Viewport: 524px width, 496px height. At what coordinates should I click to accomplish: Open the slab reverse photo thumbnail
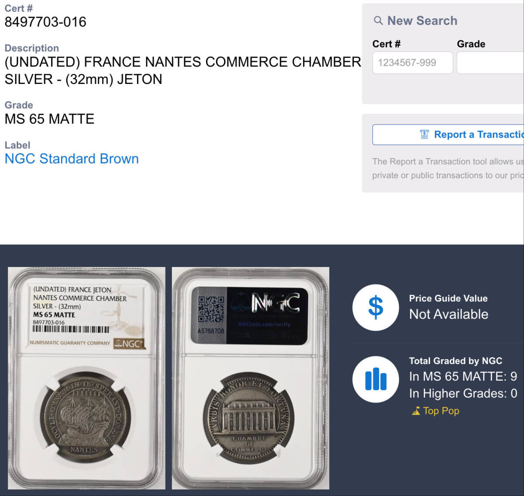coord(251,378)
